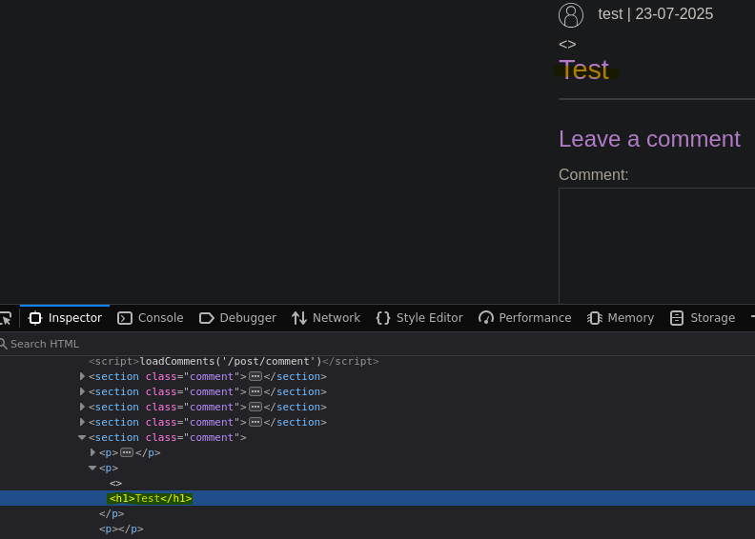Select the loadComments script line

234,362
